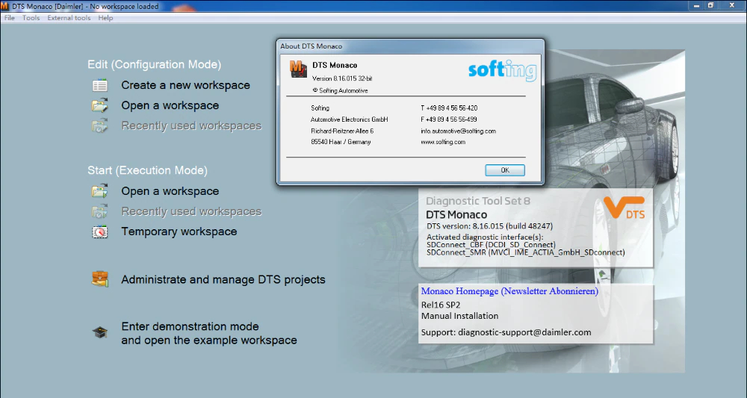Image resolution: width=747 pixels, height=398 pixels.
Task: Select Create a new workspace text
Action: click(x=185, y=85)
